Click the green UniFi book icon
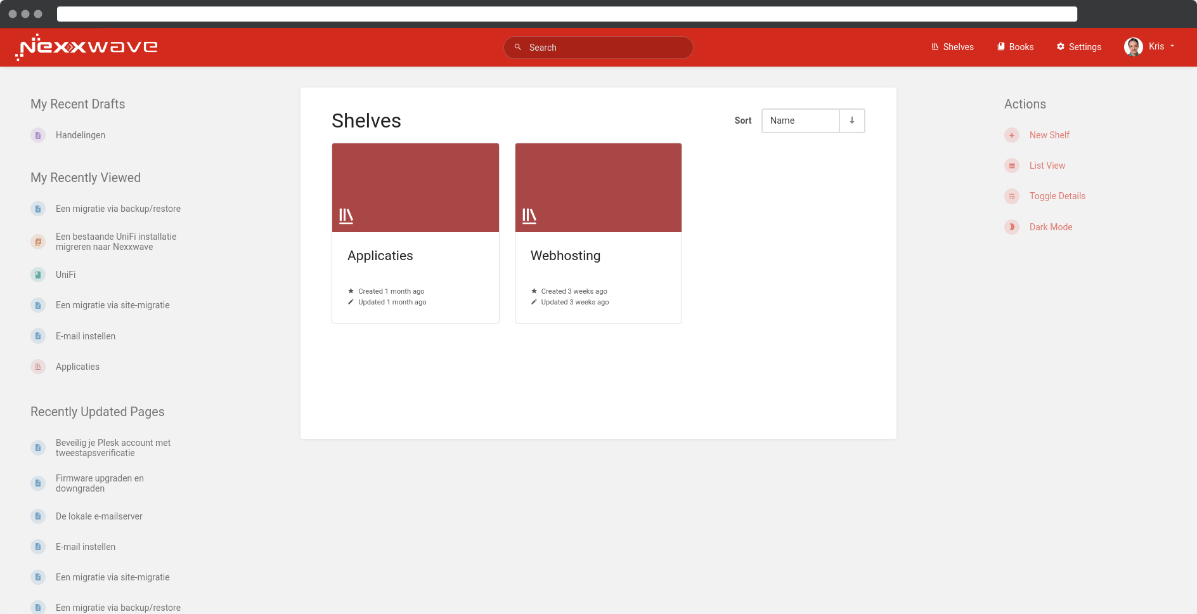 point(38,275)
